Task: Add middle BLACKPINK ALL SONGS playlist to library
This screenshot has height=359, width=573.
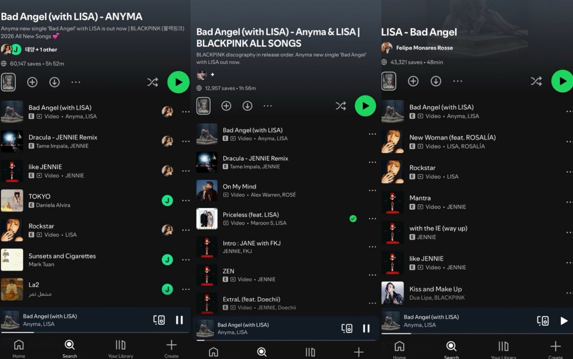Action: point(226,106)
